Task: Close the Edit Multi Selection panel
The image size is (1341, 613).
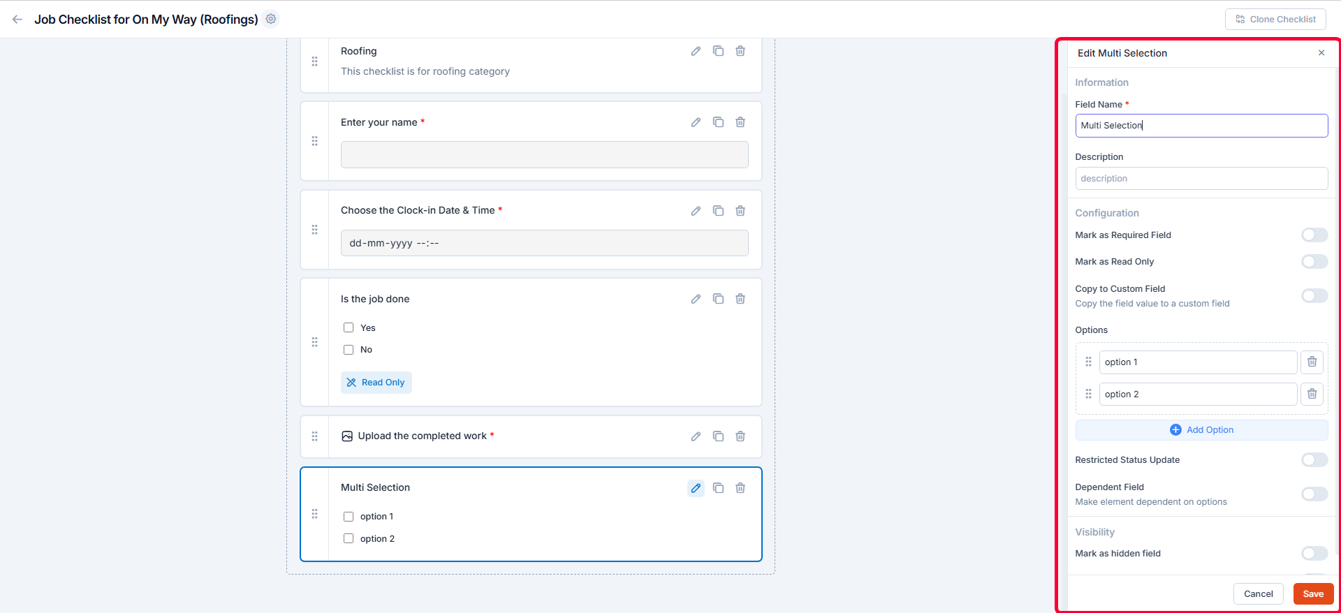Action: coord(1321,53)
